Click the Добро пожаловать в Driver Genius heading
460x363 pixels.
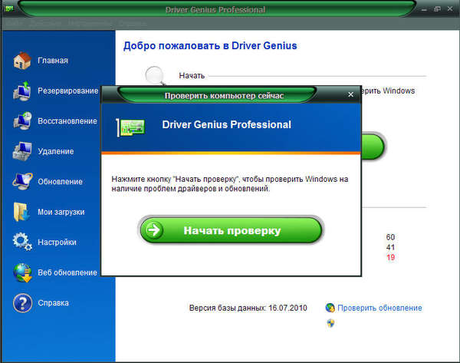tap(210, 46)
